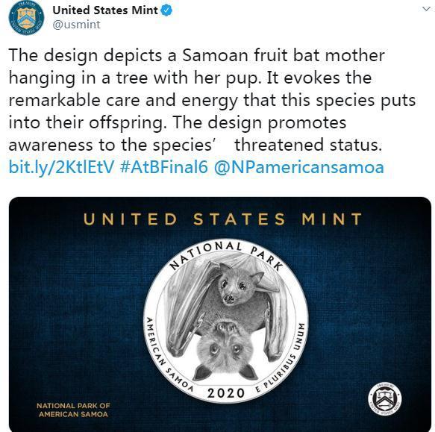Open the @usmint handle link
The height and width of the screenshot is (432, 435).
(x=76, y=25)
